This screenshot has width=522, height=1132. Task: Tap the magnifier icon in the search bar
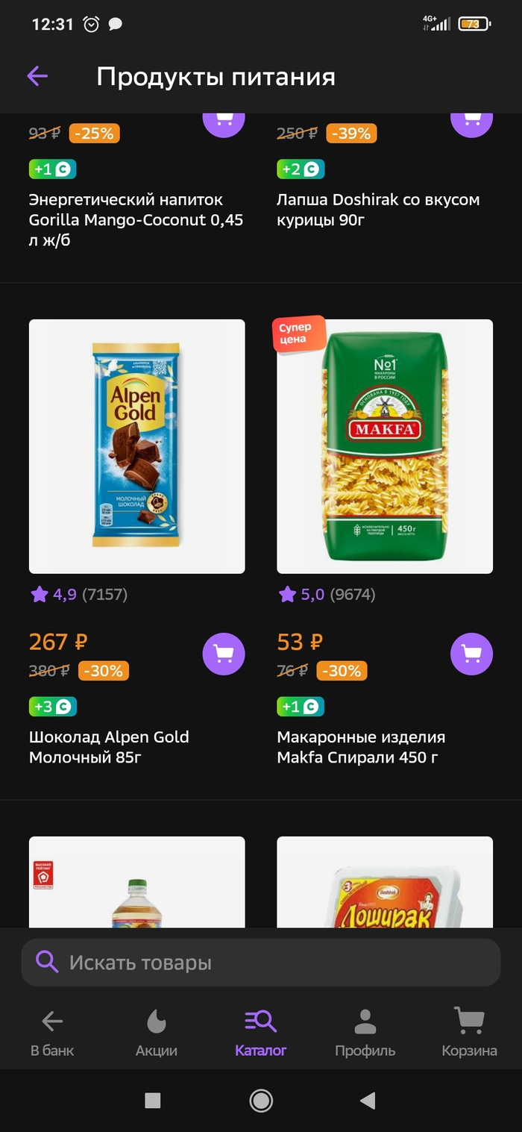47,962
